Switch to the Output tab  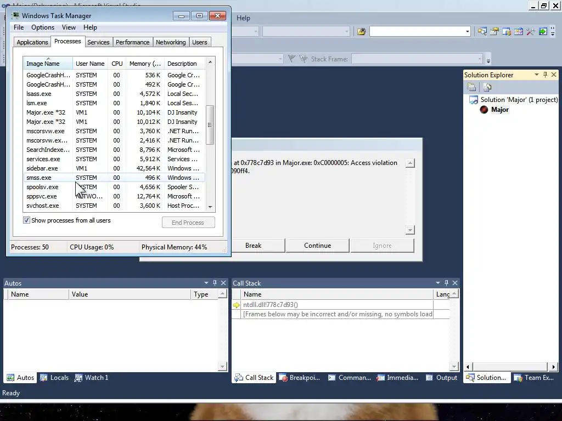click(442, 377)
